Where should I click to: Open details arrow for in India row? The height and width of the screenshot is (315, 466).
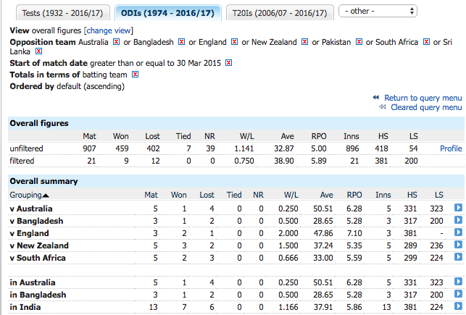[x=458, y=306]
